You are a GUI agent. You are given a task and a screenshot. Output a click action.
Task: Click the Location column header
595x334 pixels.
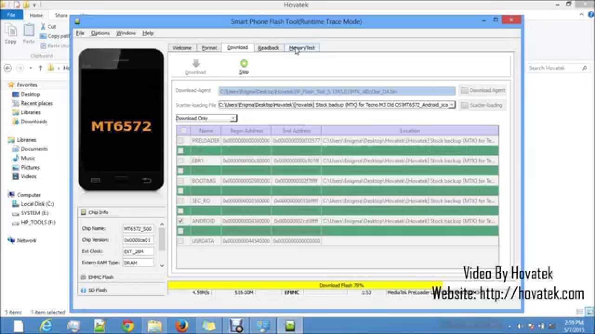tap(410, 131)
